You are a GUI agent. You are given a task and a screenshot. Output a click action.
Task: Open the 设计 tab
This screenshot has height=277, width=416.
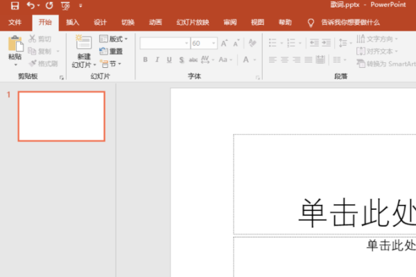click(x=101, y=23)
